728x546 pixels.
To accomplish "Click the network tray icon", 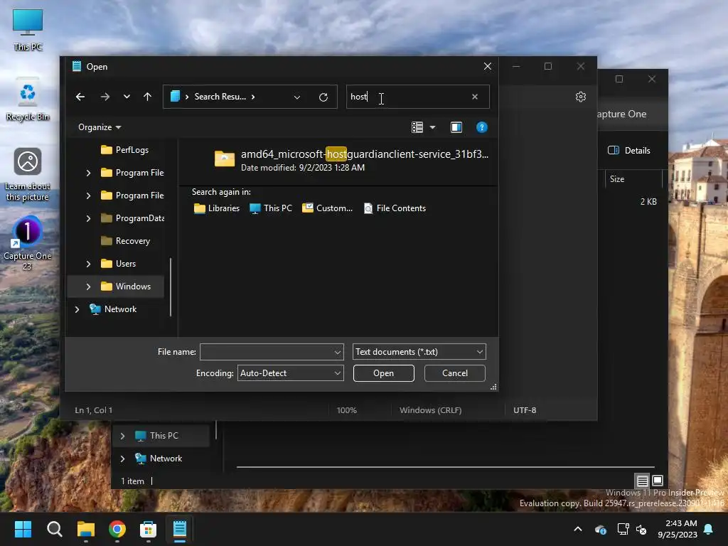I will pos(623,529).
